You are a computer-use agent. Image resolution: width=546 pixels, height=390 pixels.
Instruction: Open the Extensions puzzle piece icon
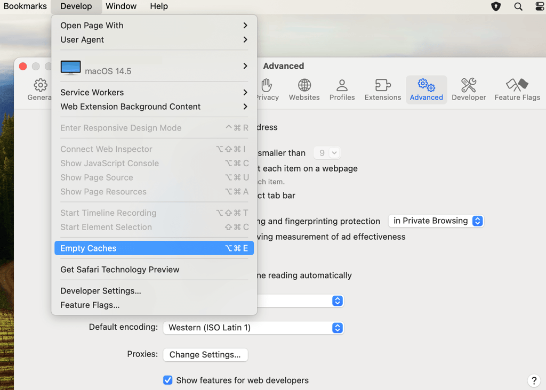click(x=383, y=90)
